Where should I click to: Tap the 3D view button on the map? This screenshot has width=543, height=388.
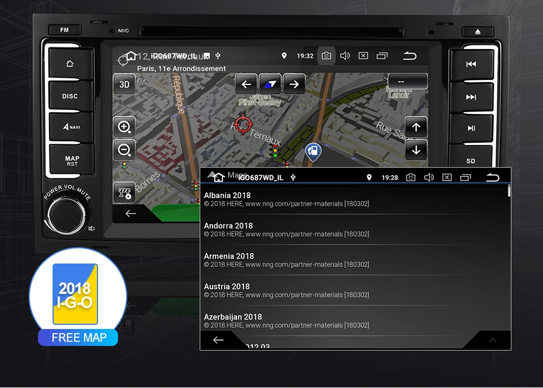pos(124,84)
